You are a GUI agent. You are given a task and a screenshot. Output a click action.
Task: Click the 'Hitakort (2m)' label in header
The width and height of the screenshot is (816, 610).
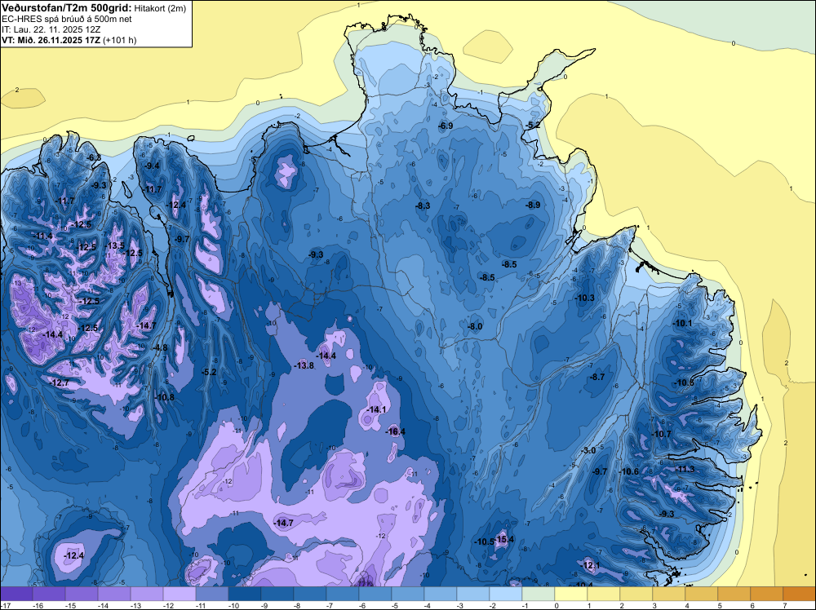coord(160,7)
